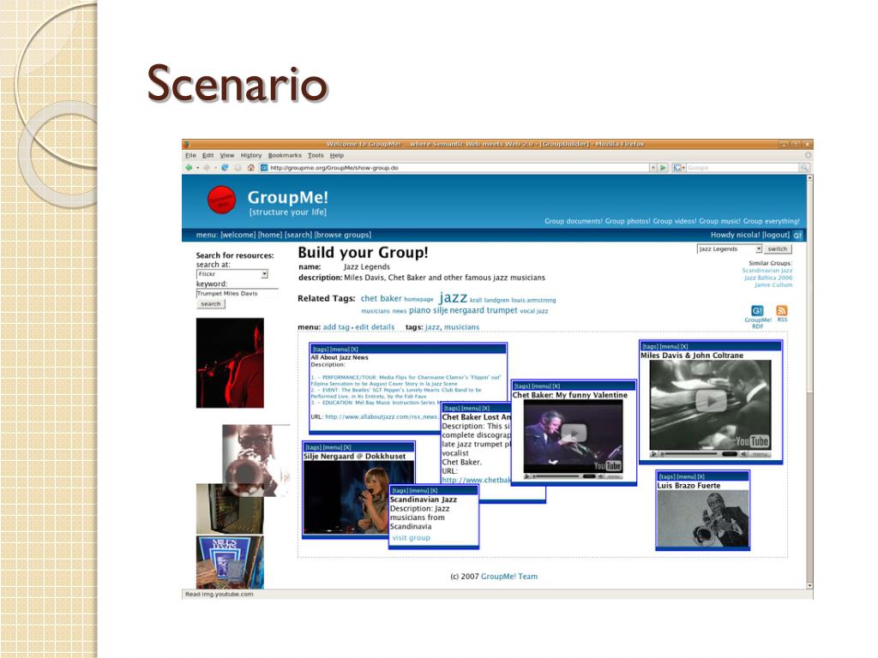Viewport: 878px width, 658px height.
Task: Click the seek bar of Chet Baker video
Action: (557, 476)
